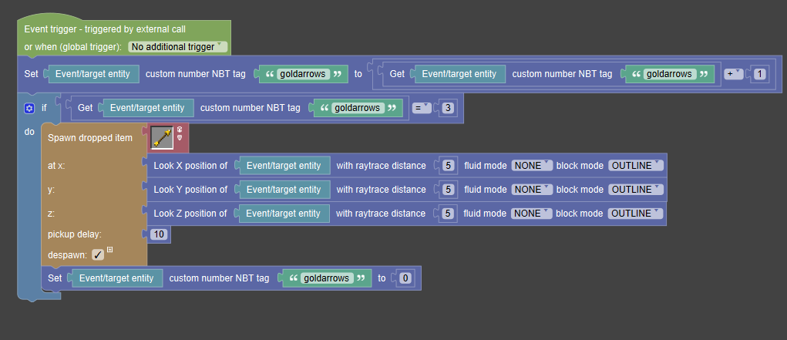Edit raytrace distance 5 for Look X
The image size is (787, 340).
(x=449, y=165)
